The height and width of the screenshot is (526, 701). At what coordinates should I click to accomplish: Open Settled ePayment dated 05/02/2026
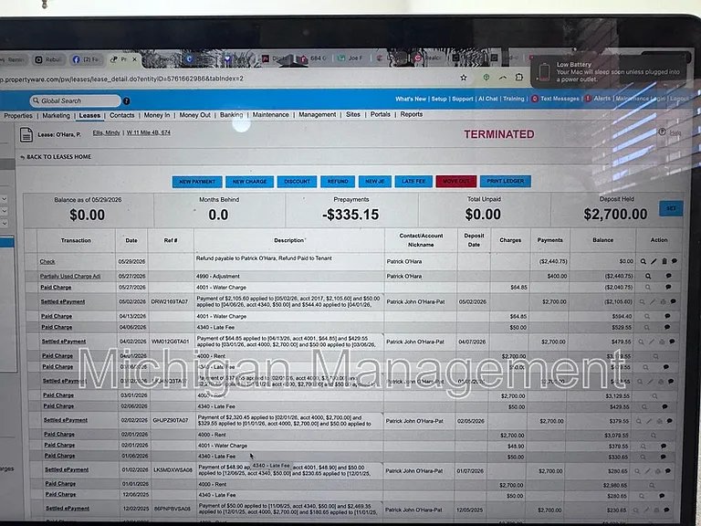click(63, 302)
